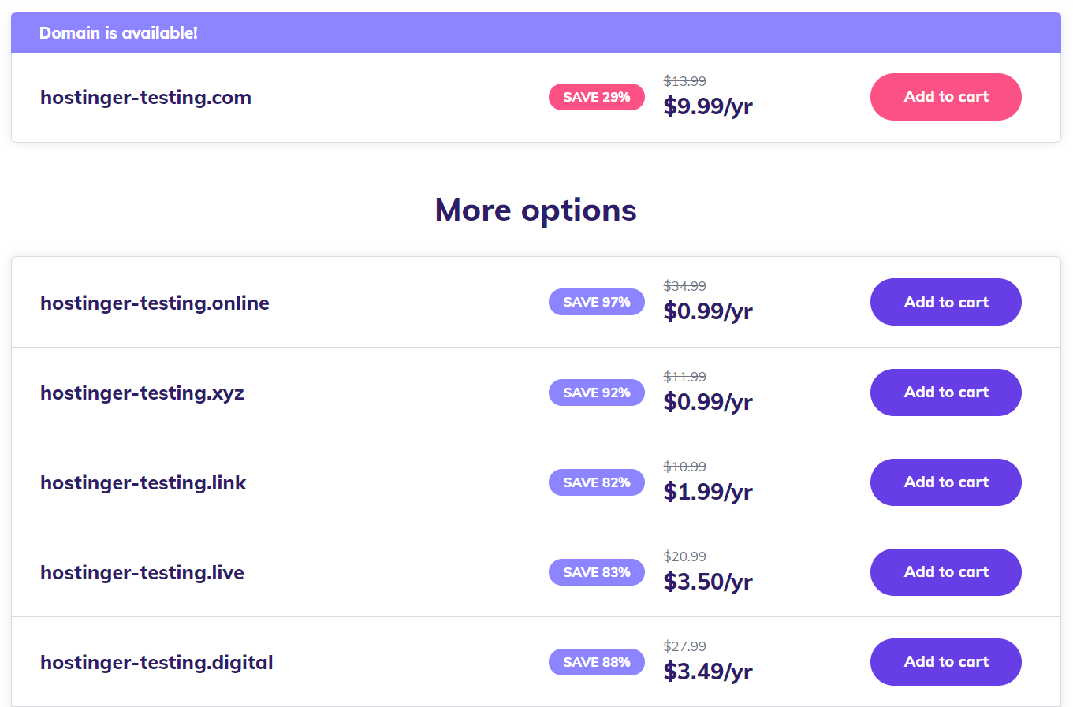
Task: Click the pink SAVE 29% badge
Action: pyautogui.click(x=596, y=97)
